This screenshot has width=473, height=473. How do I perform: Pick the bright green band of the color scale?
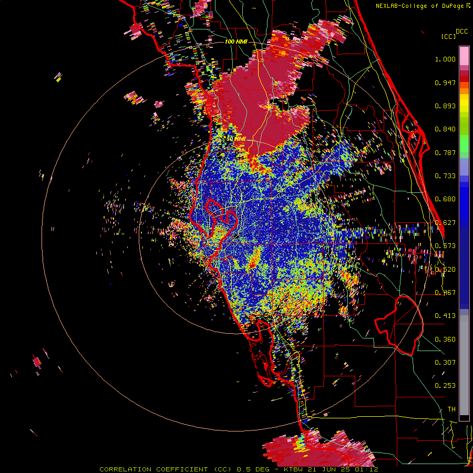click(x=464, y=142)
